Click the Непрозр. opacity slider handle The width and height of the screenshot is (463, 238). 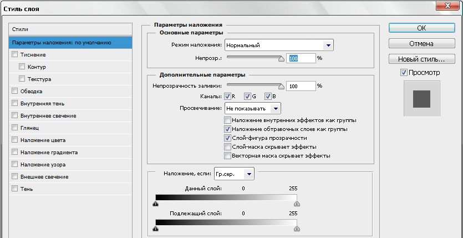click(x=281, y=58)
